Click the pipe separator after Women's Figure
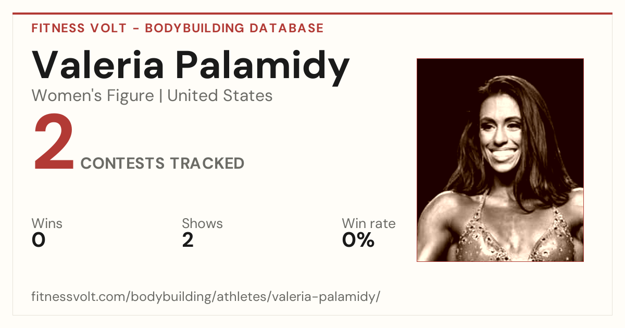The image size is (625, 328). click(160, 96)
